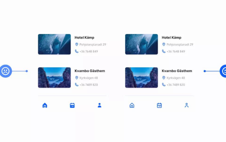Click Pohjoisesplanadi 29 address in left mockup
The image size is (226, 142).
93,45
